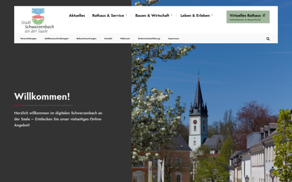Open Datenschutzerklärung link
This screenshot has width=292, height=182.
[x=149, y=39]
